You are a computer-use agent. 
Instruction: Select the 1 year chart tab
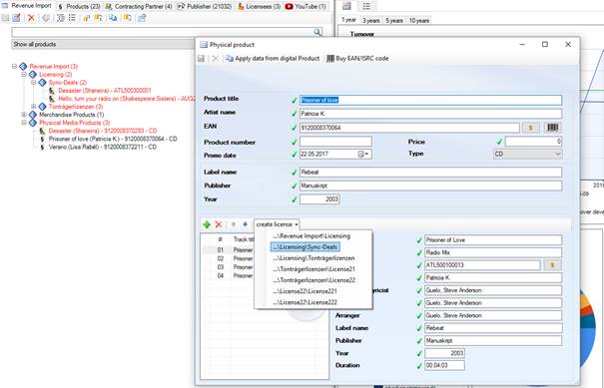349,20
